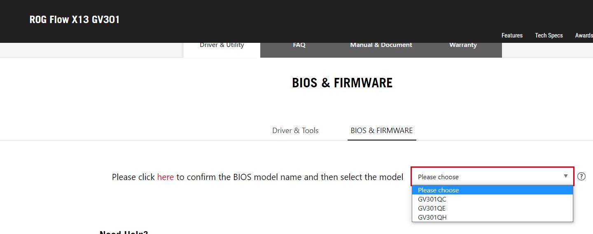Click the red-bordered model select field
This screenshot has height=234, width=593.
click(486, 177)
